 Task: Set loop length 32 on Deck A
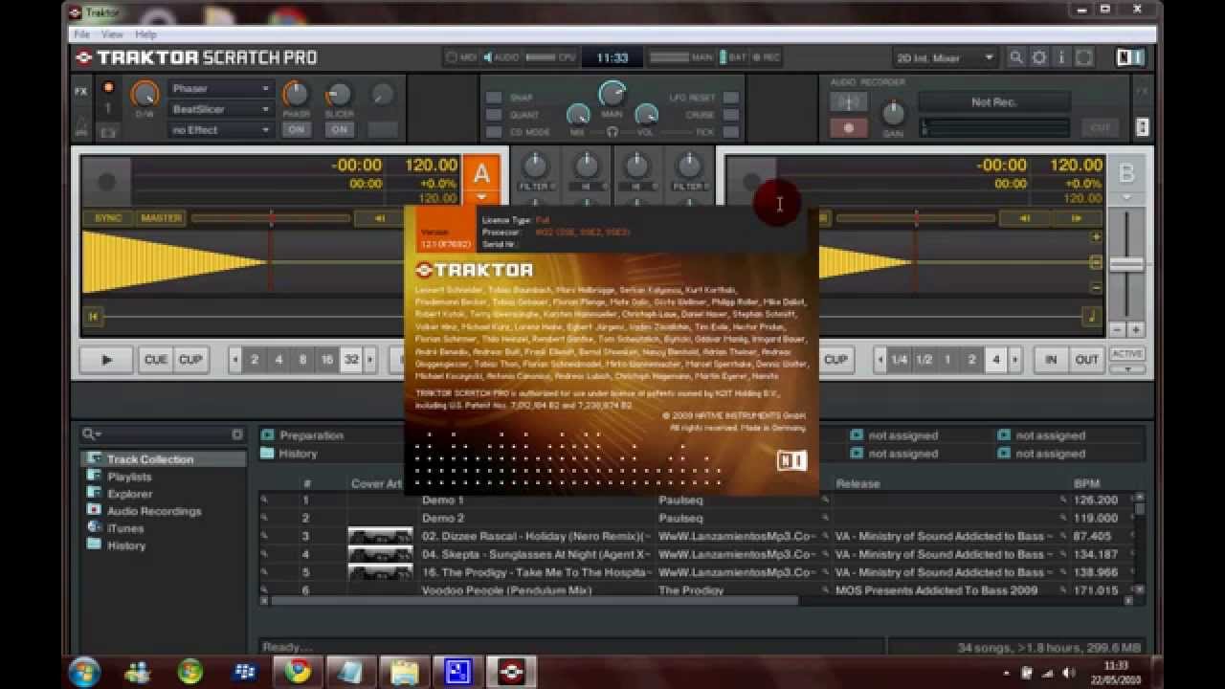(351, 360)
